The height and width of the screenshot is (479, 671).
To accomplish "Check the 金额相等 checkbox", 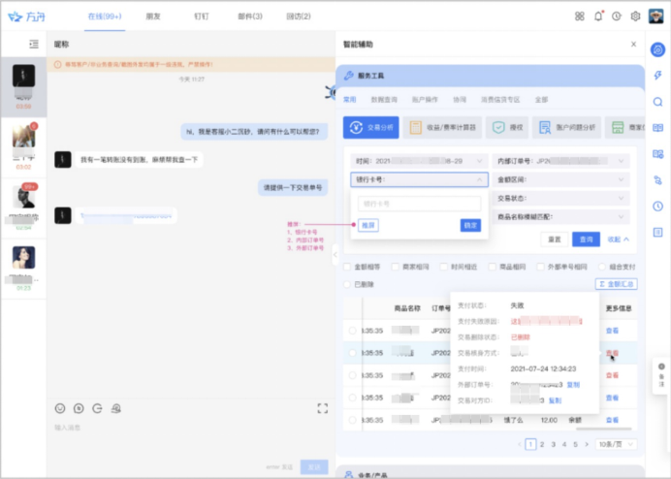I will tap(348, 266).
